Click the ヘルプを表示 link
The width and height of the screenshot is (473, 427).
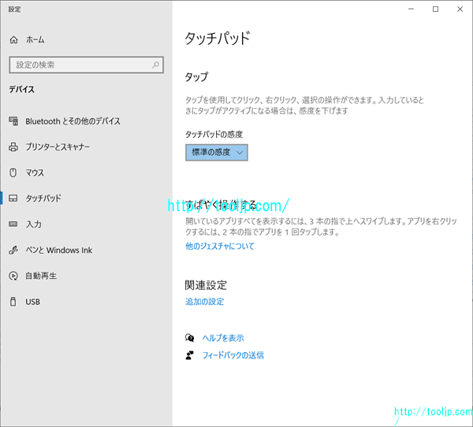pyautogui.click(x=223, y=338)
